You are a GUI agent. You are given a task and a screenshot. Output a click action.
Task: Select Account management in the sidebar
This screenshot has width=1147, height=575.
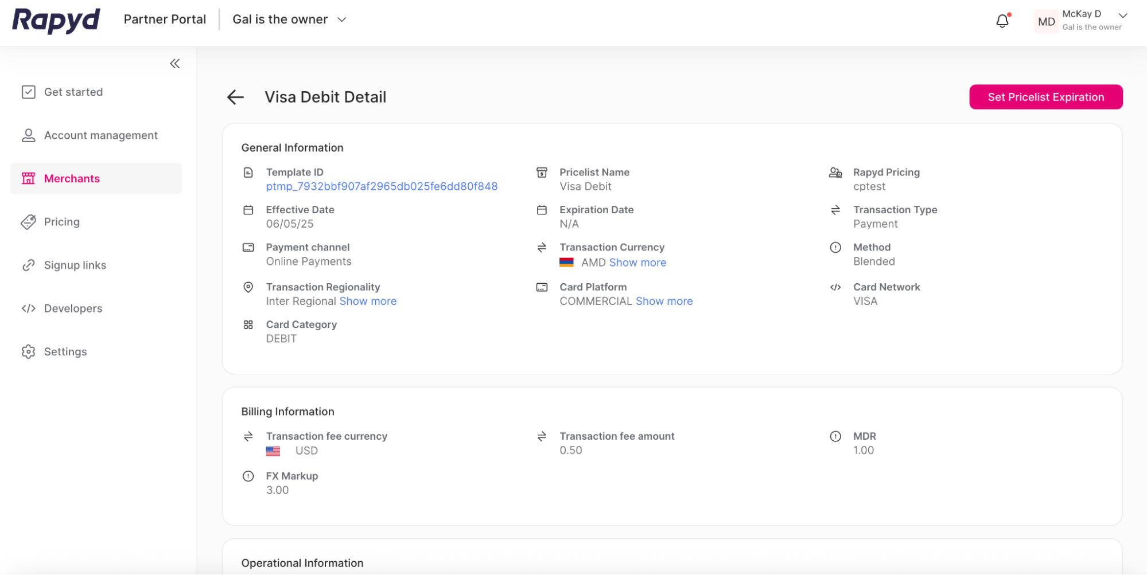coord(101,135)
